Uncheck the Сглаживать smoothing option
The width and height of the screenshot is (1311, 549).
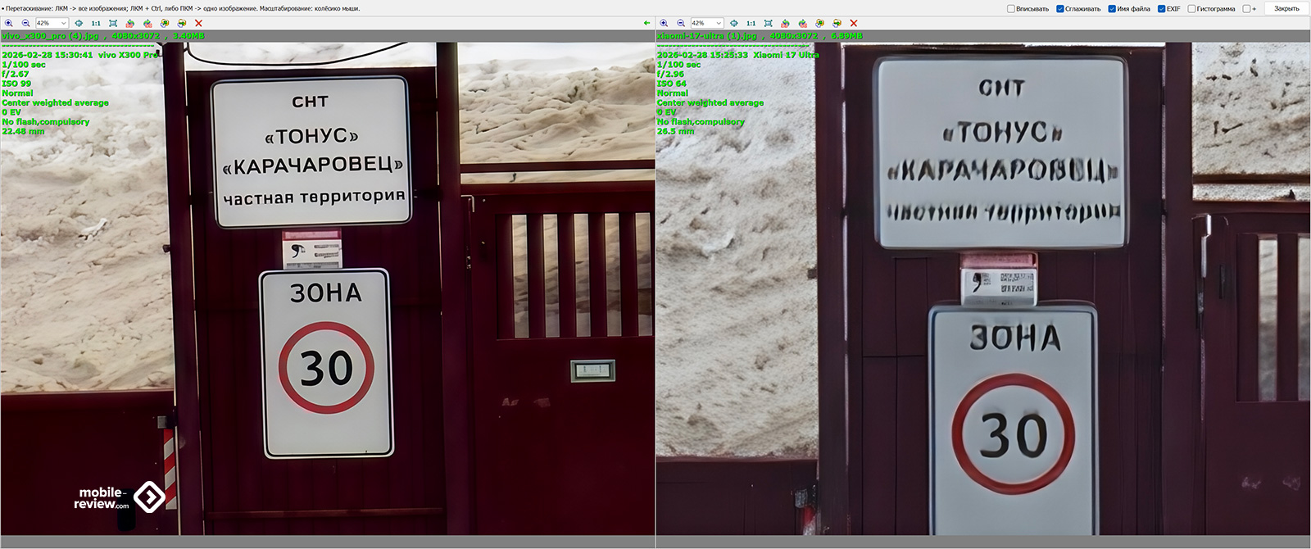point(1060,9)
